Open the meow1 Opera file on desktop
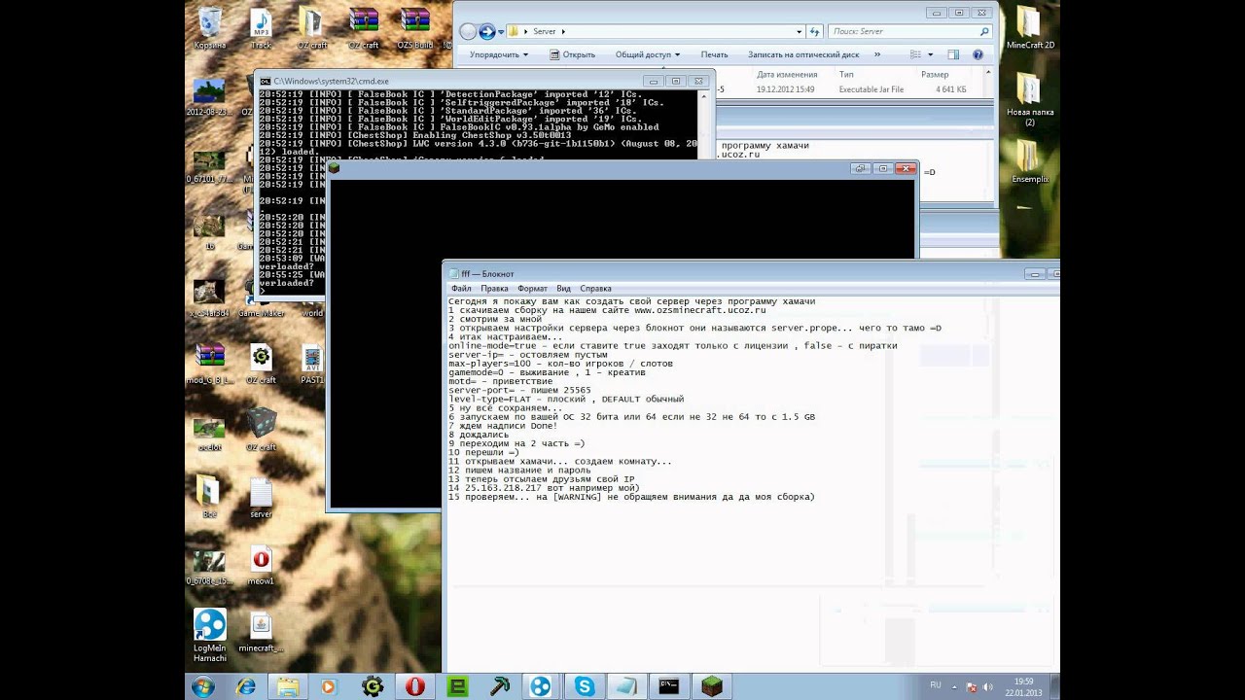 pyautogui.click(x=261, y=566)
